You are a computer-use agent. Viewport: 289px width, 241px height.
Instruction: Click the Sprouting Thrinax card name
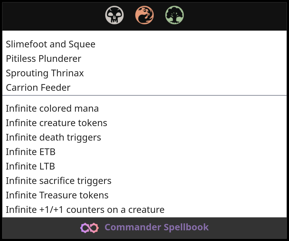(x=45, y=73)
